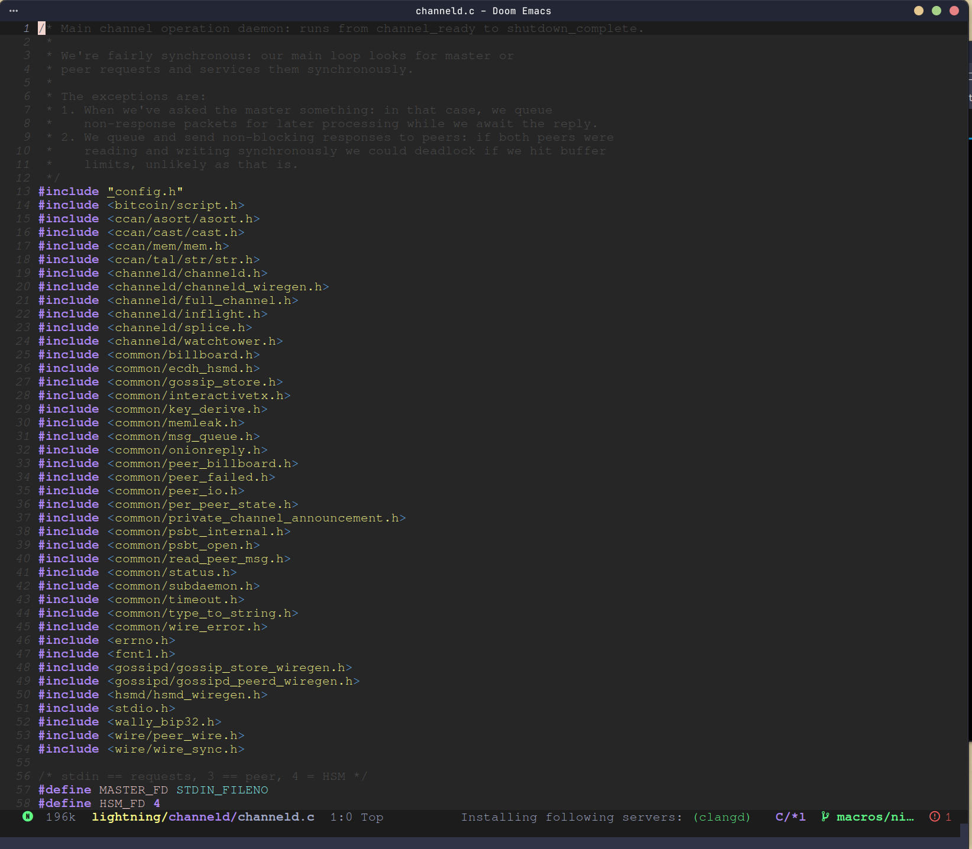
Task: Click <gossipd/gossipd_peerd_wiregen.h> header name
Action: tap(234, 681)
